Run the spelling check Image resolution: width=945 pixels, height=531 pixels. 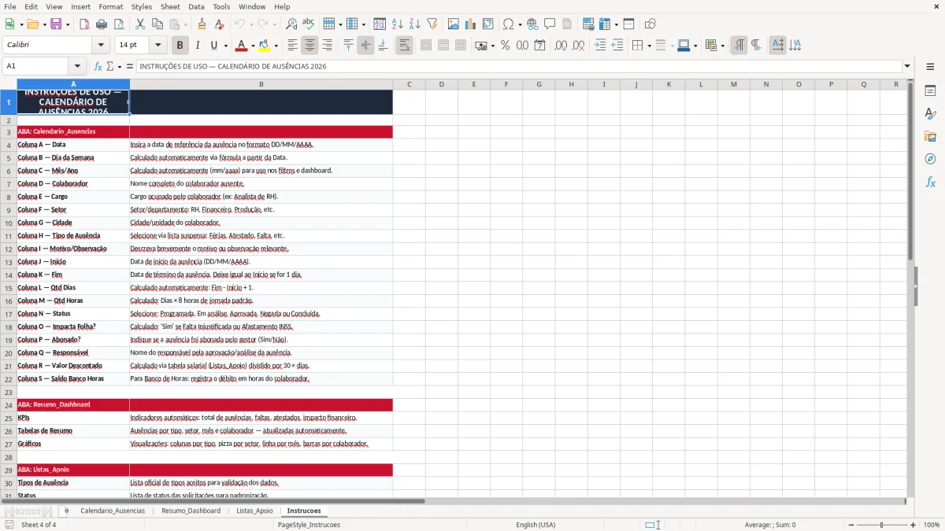tap(308, 24)
